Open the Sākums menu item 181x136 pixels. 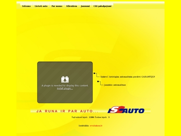(x=26, y=6)
